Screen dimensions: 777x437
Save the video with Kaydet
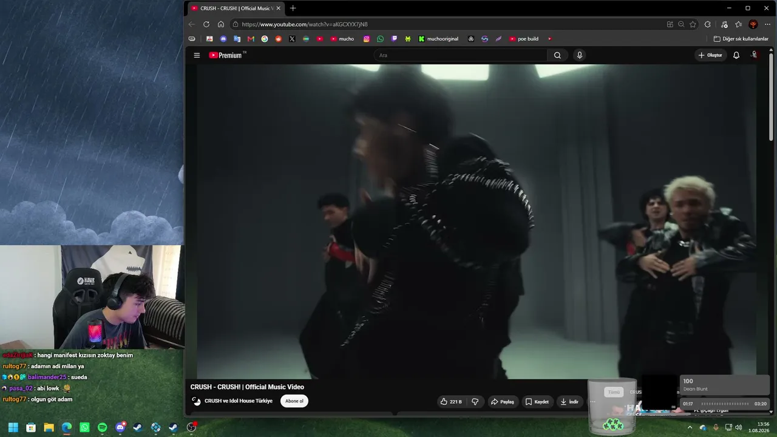[537, 401]
